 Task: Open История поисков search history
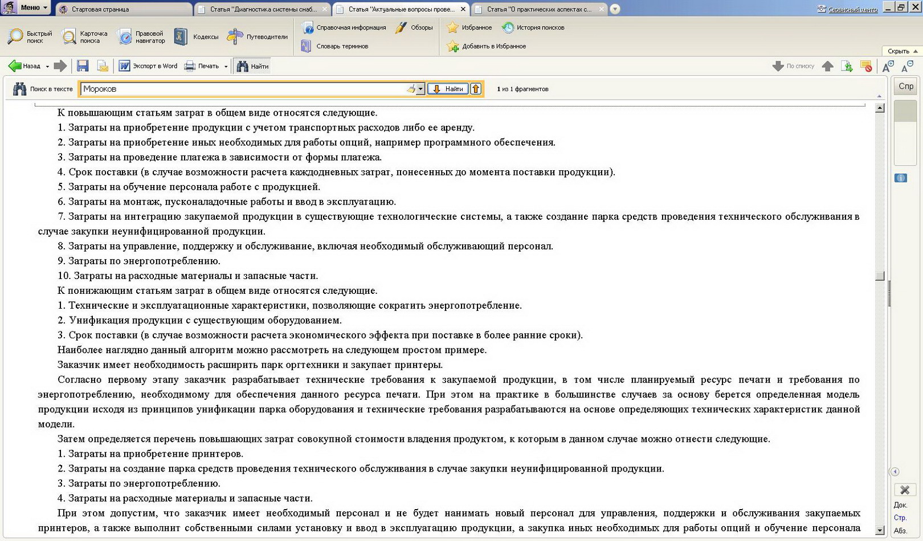tap(533, 27)
